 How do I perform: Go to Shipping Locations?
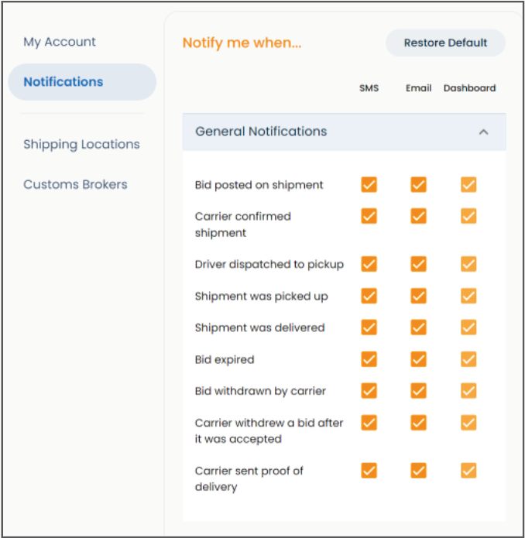pyautogui.click(x=81, y=145)
